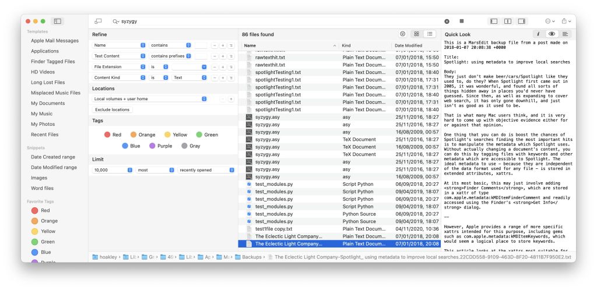The image size is (597, 290).
Task: Toggle the left panel layout button
Action: [x=494, y=21]
